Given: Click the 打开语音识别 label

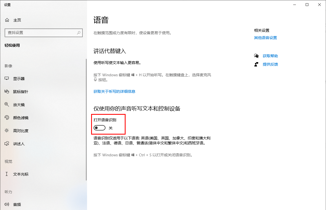Looking at the screenshot, I should point(105,120).
